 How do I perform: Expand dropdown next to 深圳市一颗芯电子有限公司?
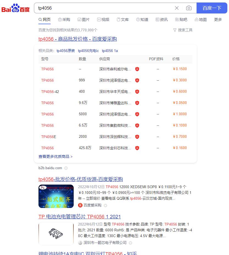(130, 243)
